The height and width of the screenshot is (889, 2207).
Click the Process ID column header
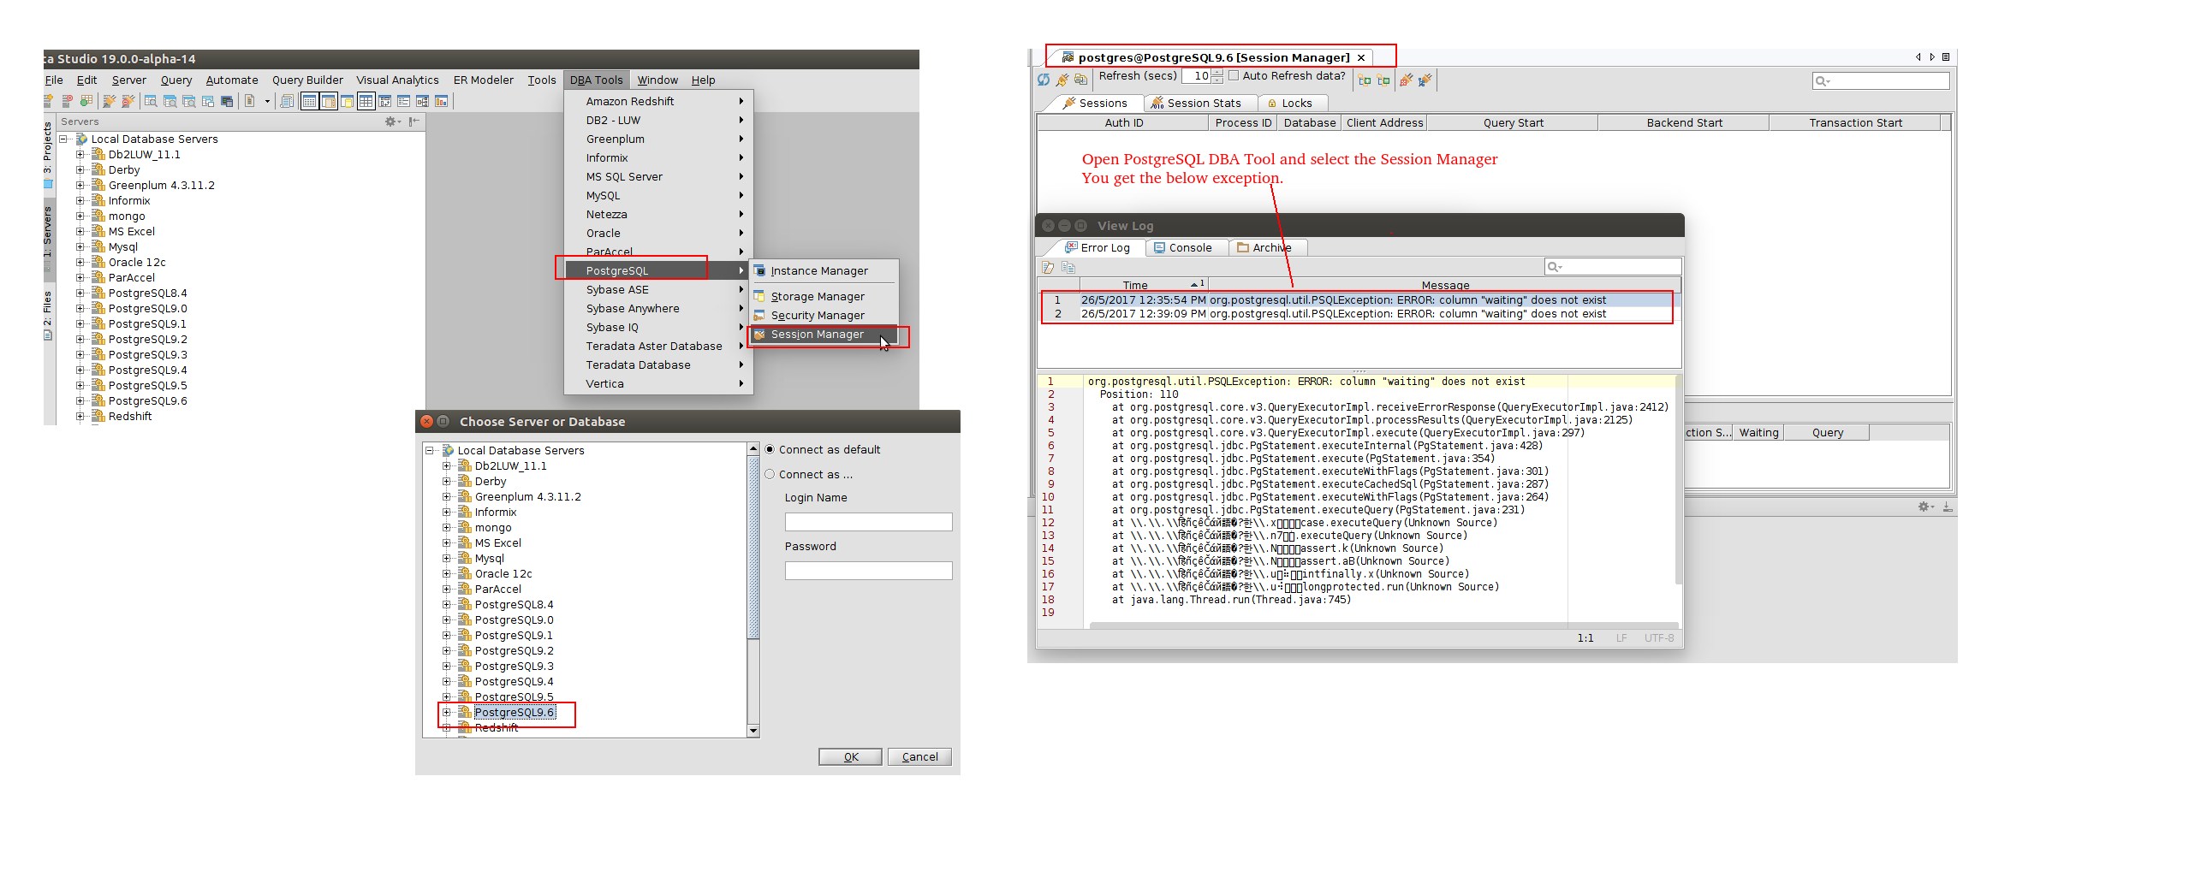pos(1243,123)
